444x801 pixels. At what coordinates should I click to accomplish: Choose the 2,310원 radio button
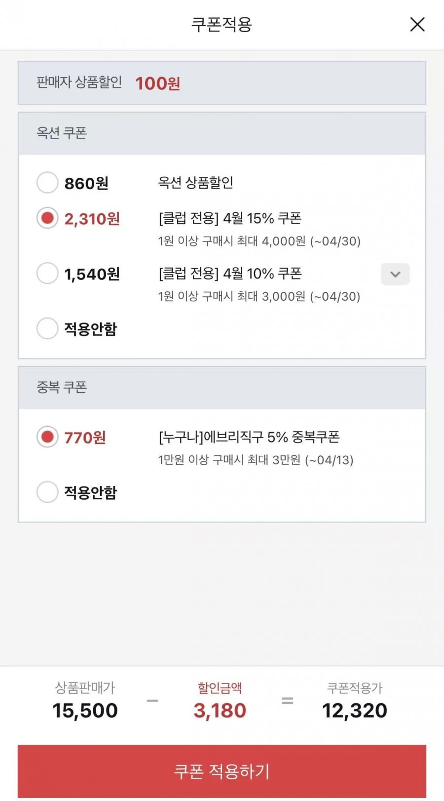click(47, 218)
